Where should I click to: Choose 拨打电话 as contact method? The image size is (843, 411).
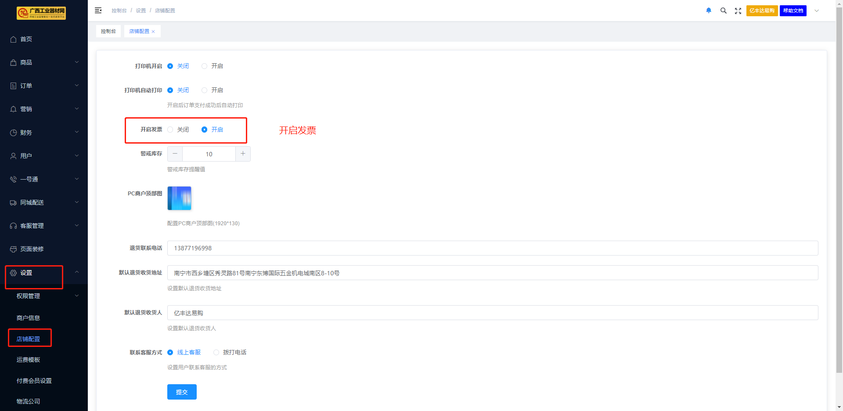[216, 353]
